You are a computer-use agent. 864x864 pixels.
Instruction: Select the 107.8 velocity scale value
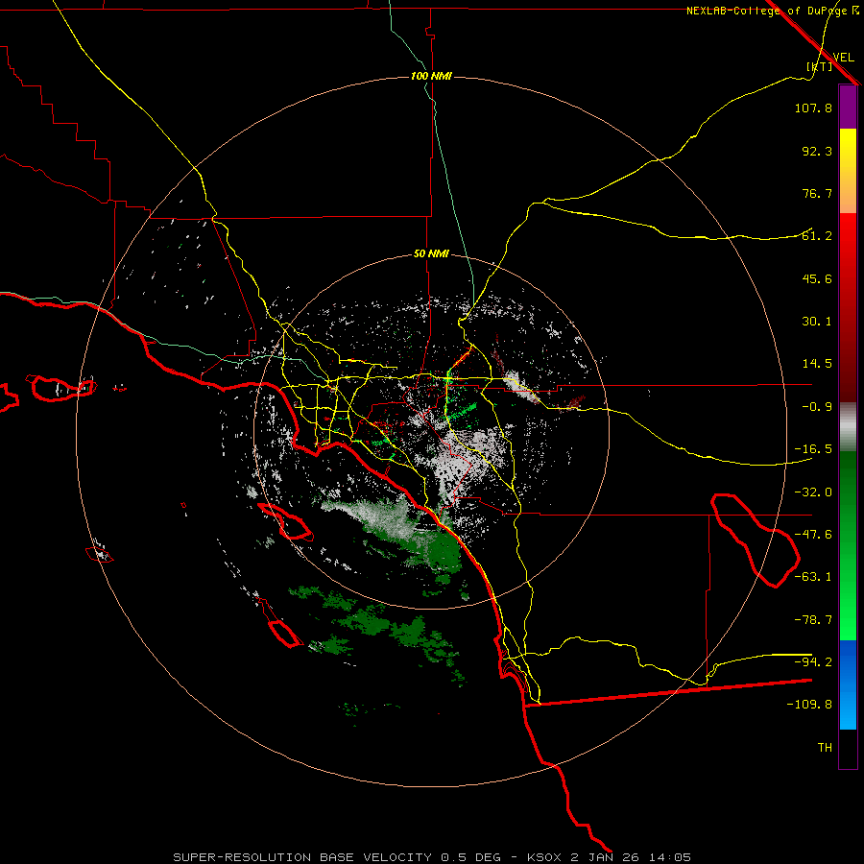(813, 108)
